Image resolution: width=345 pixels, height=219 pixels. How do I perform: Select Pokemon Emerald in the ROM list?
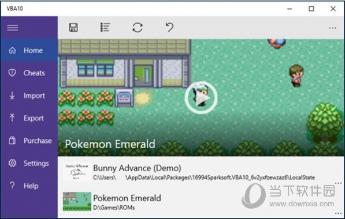pos(201,202)
